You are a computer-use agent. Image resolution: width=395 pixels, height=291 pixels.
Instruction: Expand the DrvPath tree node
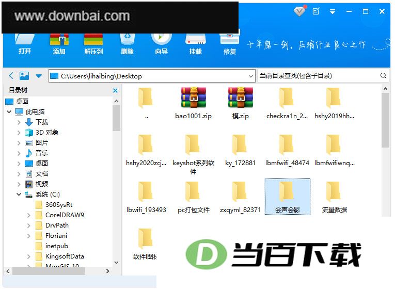(29, 225)
